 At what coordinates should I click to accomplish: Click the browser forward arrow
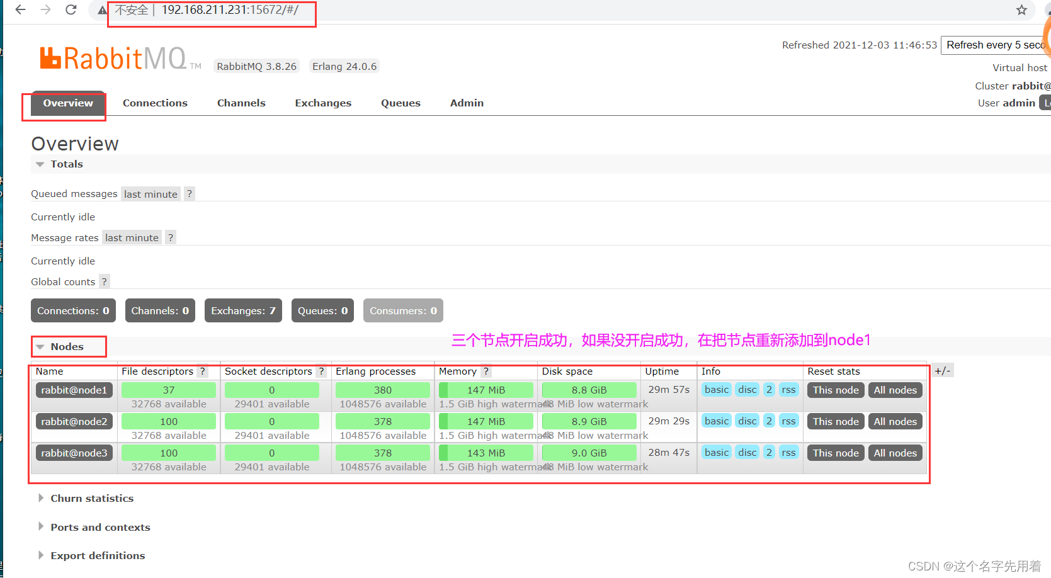pyautogui.click(x=45, y=9)
